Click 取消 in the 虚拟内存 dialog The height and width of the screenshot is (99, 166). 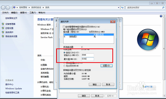point(108,84)
